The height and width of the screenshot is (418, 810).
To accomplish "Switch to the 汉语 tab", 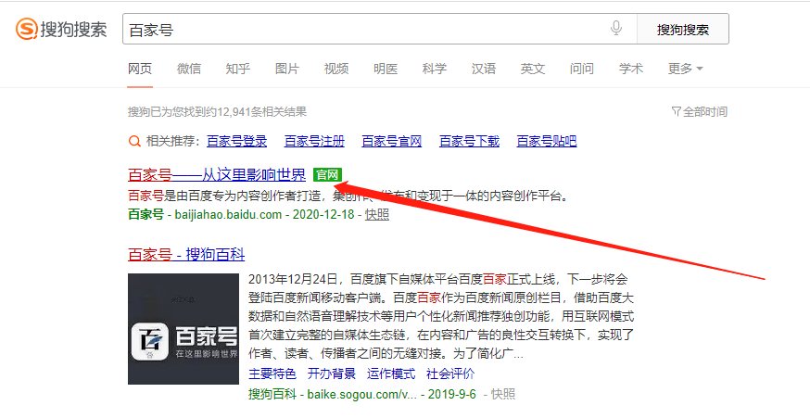I will 484,69.
